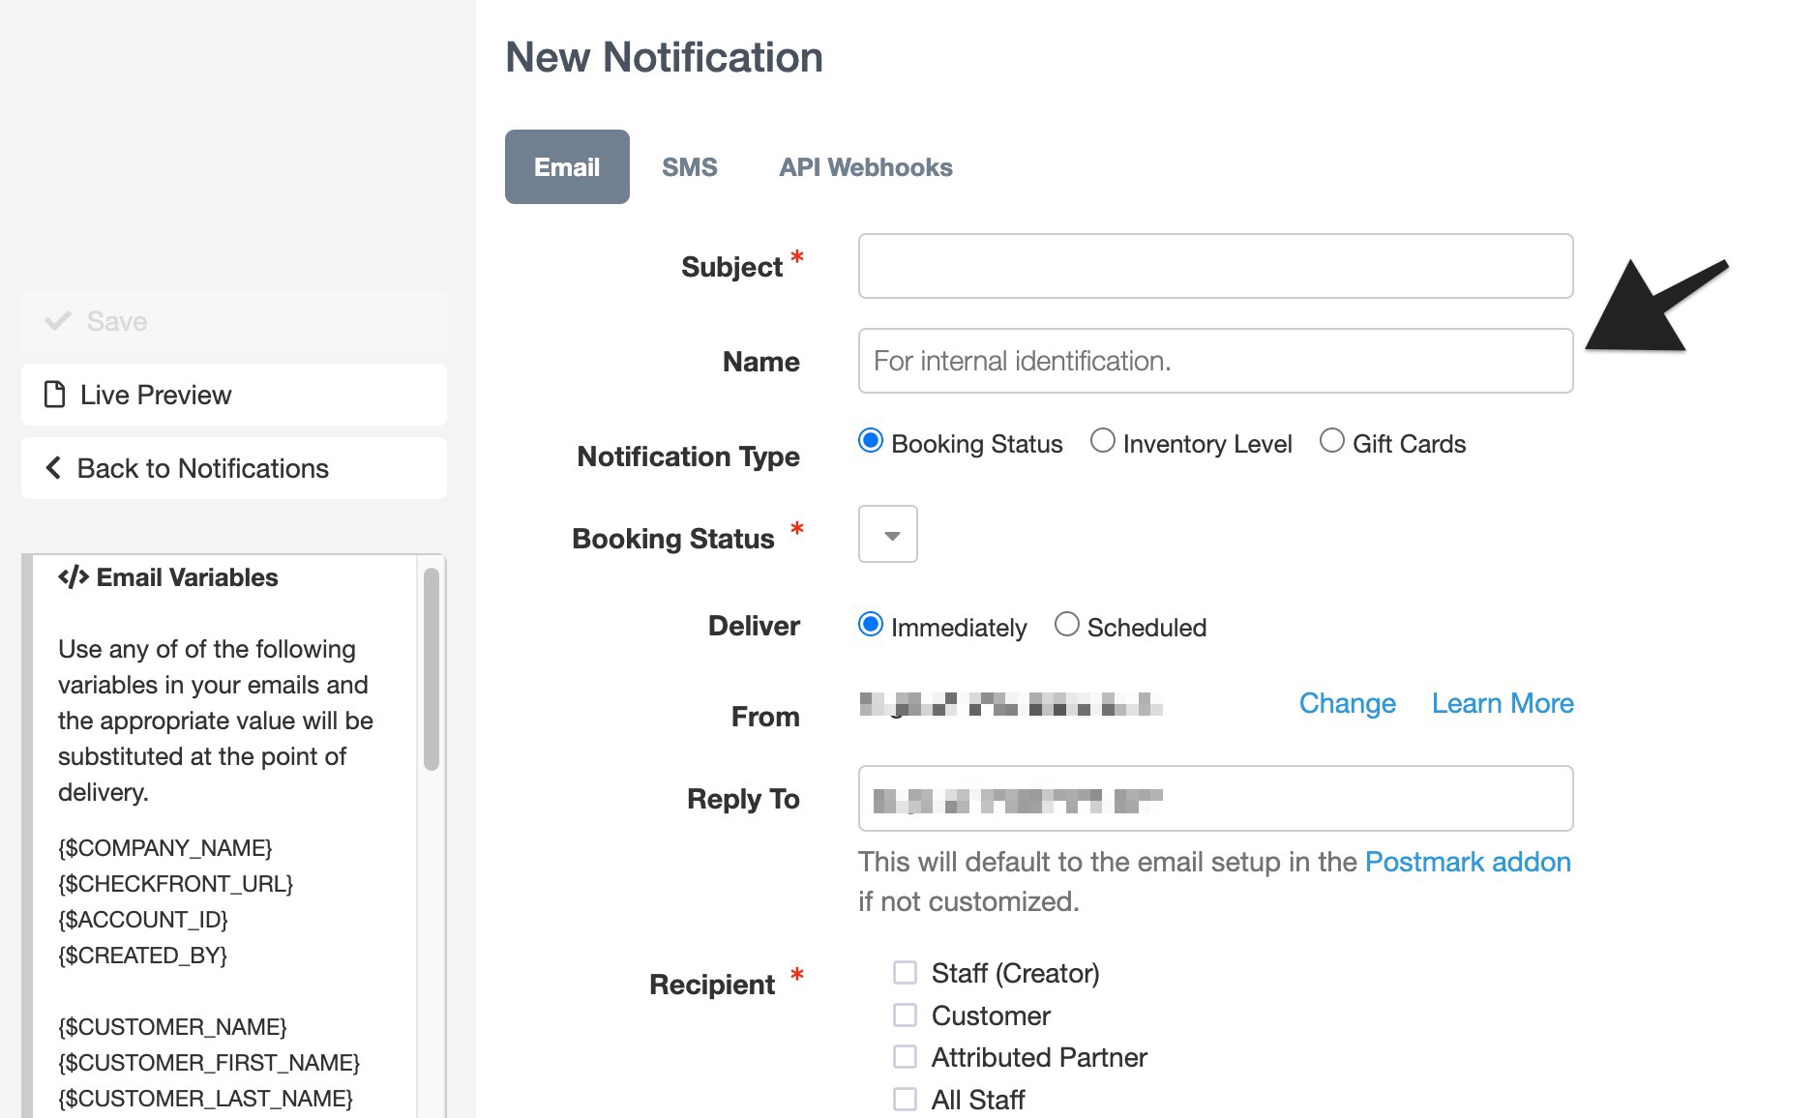Image resolution: width=1816 pixels, height=1118 pixels.
Task: Switch to the Email tab
Action: click(567, 166)
